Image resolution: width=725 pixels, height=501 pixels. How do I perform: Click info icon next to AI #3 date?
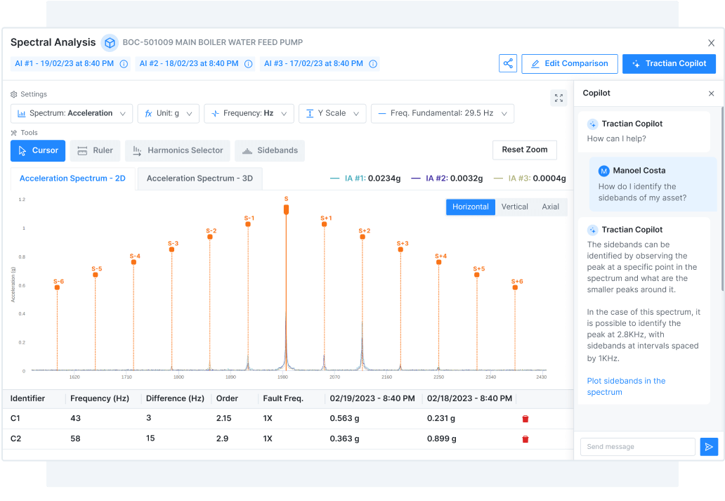373,64
